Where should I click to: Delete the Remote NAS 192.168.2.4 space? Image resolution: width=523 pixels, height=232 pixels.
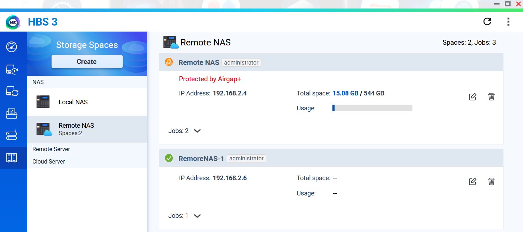(491, 96)
